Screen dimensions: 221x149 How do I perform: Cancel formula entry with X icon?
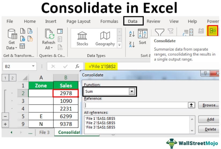click(x=53, y=66)
